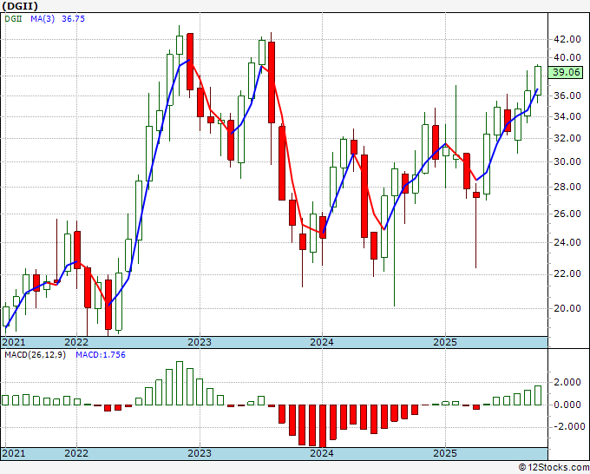Click the 22.00 price axis label
This screenshot has height=474, width=590.
pos(567,273)
